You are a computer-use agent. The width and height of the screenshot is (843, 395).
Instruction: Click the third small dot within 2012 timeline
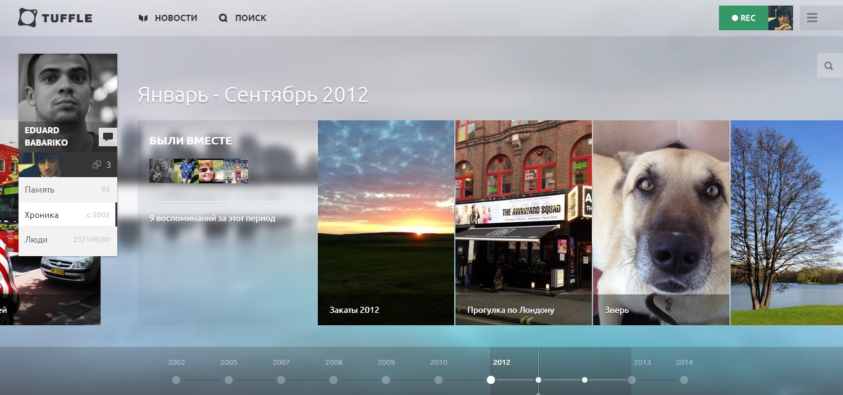pyautogui.click(x=584, y=380)
